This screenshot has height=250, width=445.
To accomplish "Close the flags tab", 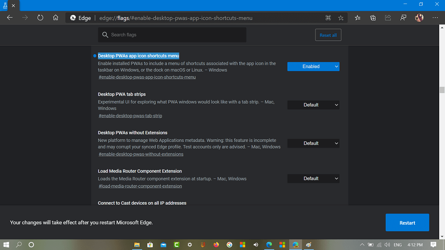I will 13,5.
